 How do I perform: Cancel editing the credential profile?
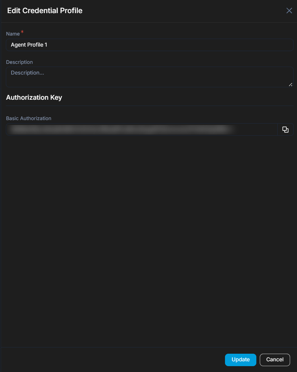(275, 360)
